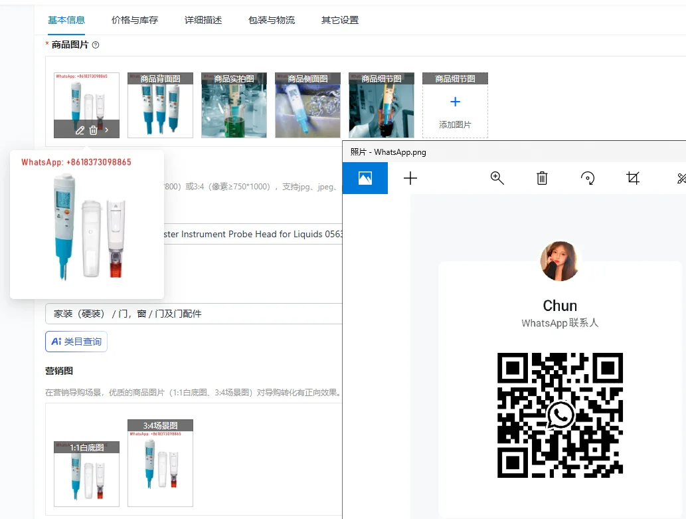Delete the first product image with trash icon

pyautogui.click(x=93, y=130)
